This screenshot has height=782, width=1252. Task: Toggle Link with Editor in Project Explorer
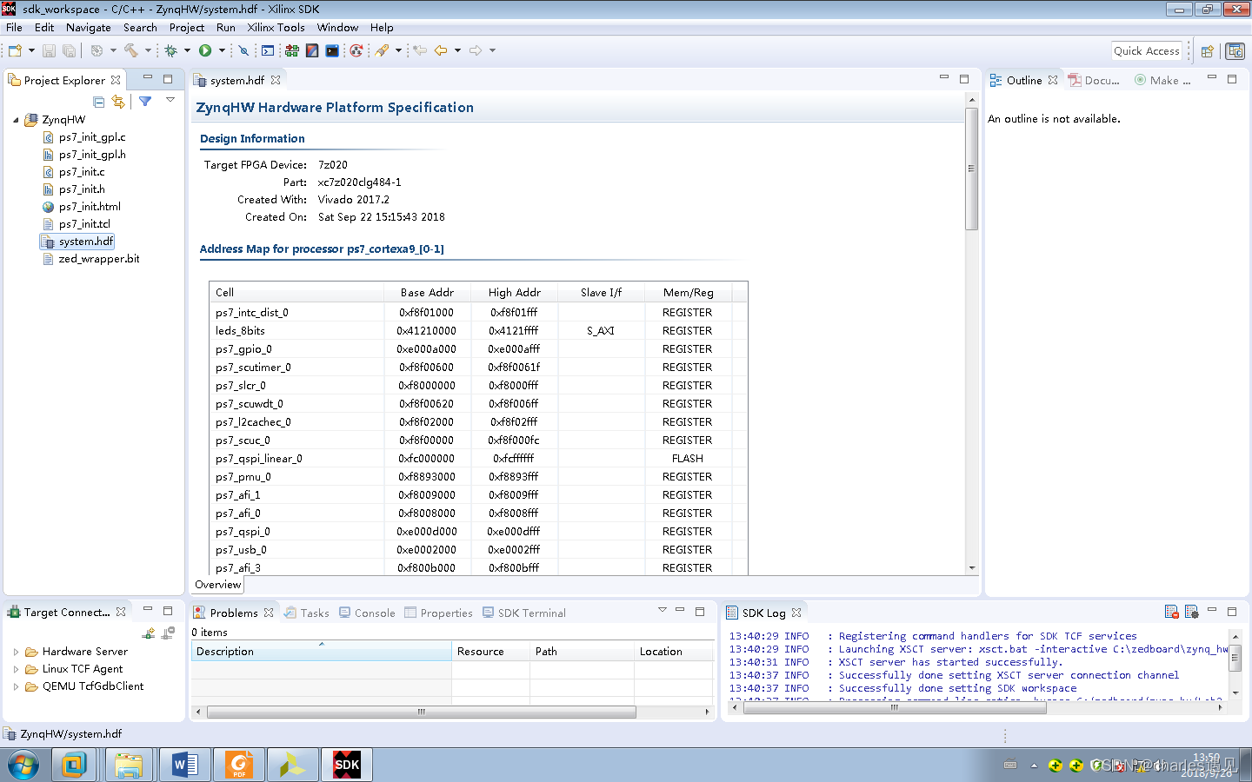(x=118, y=102)
